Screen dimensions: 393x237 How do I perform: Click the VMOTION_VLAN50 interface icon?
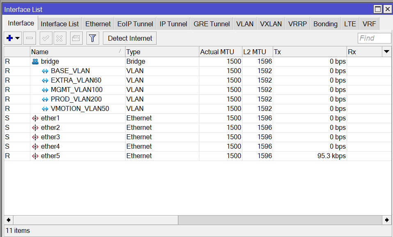pos(45,109)
